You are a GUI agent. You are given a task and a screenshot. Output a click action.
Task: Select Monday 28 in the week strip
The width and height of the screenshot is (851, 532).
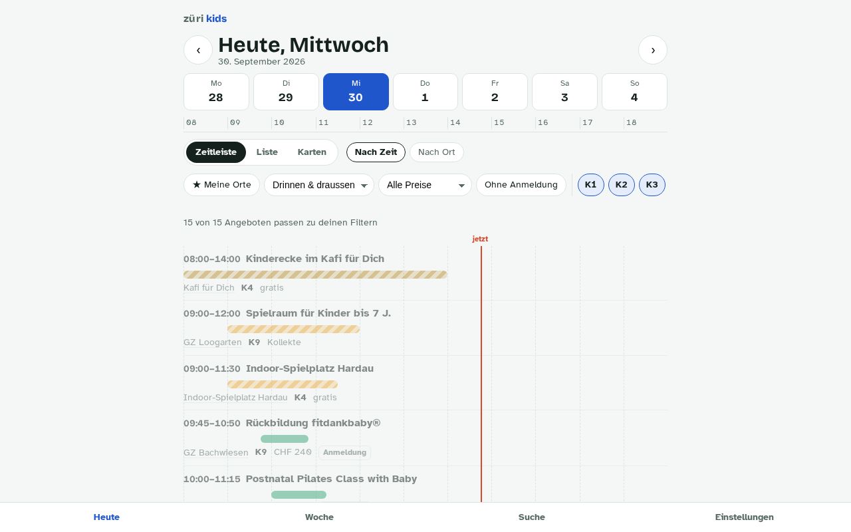pos(216,92)
